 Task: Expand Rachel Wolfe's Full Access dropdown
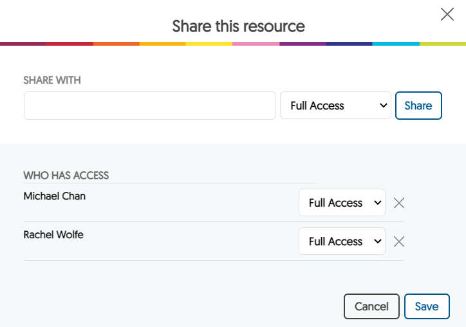(342, 241)
